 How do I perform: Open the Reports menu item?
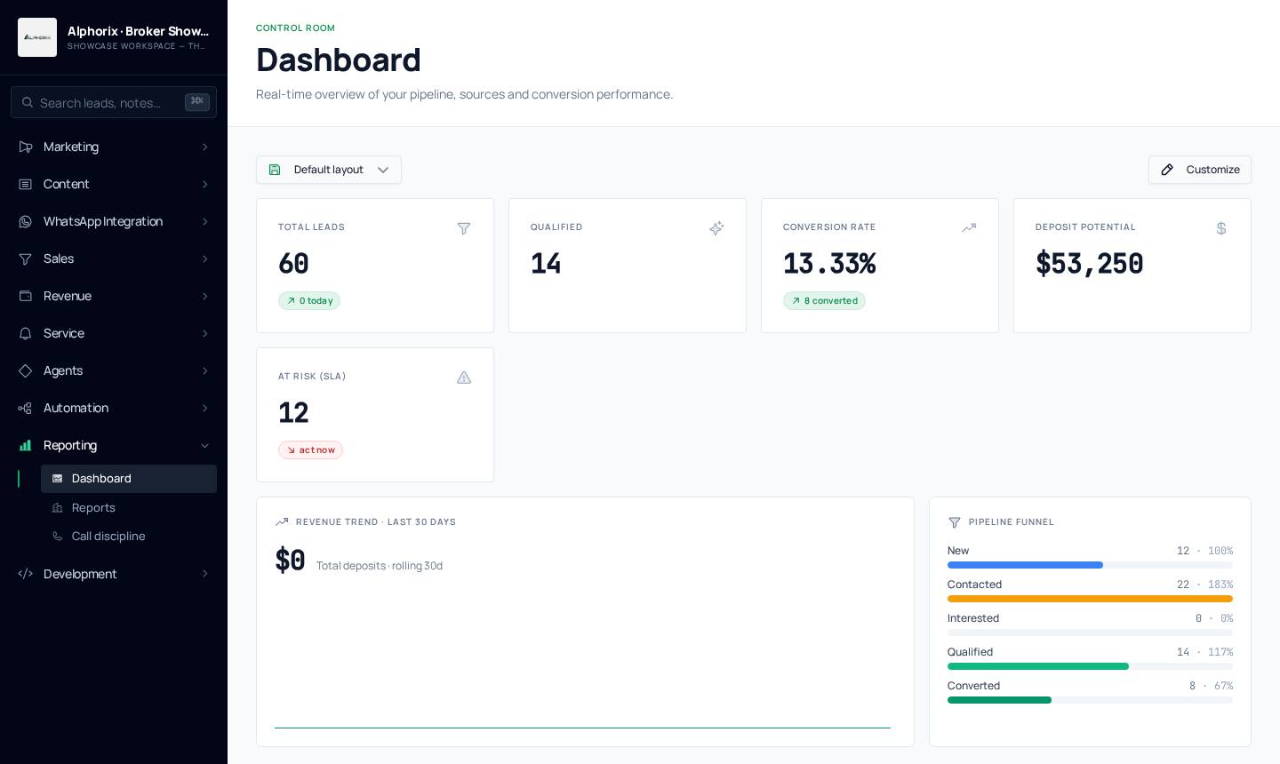pyautogui.click(x=129, y=507)
